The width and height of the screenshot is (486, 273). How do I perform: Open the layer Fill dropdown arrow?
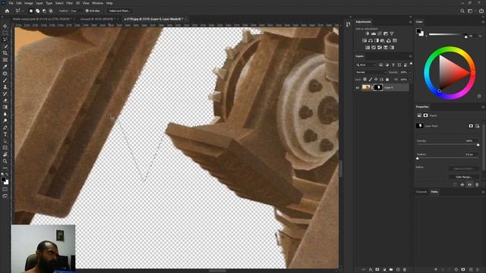(410, 80)
